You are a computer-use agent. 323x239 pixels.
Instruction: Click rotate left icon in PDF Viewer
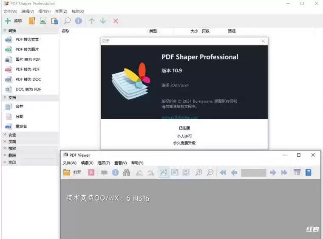139,172
